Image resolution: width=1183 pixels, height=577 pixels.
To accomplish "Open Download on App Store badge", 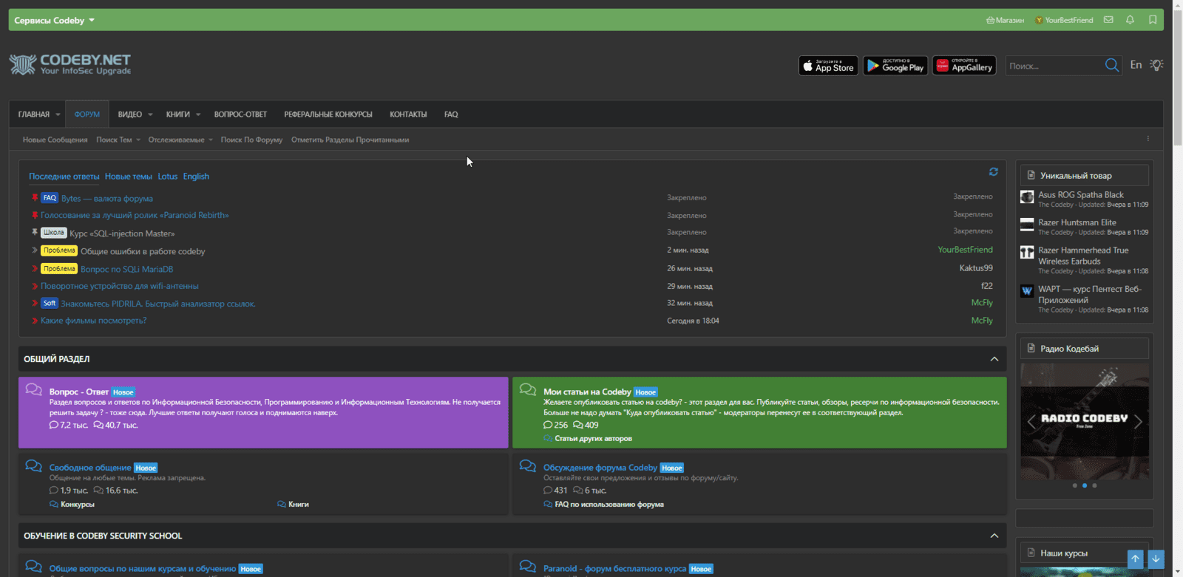I will click(x=828, y=66).
